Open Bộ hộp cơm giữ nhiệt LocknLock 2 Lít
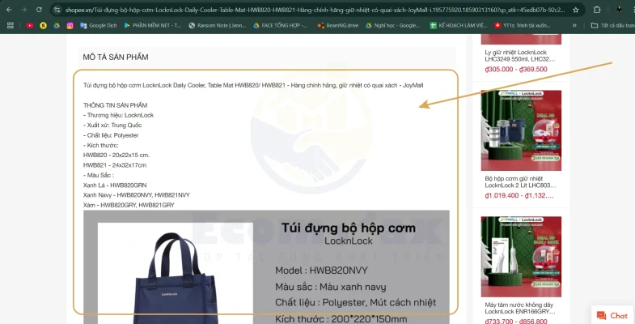 (x=520, y=181)
